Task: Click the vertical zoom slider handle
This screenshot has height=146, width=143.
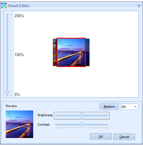Action: pos(7,92)
